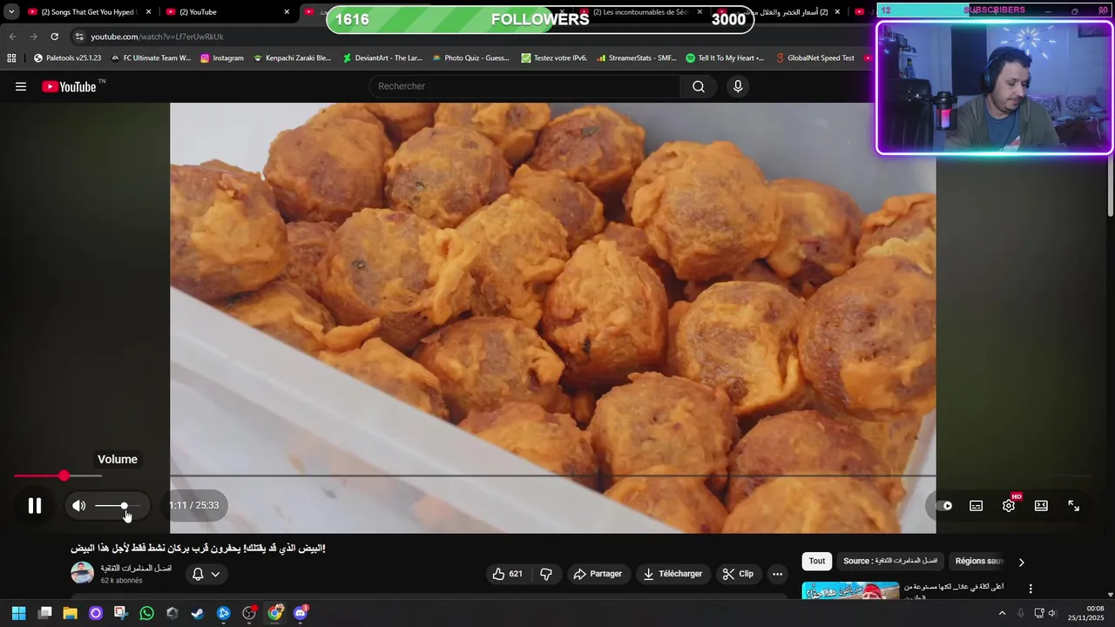This screenshot has width=1115, height=627.
Task: Open the FC Ultimate Team W... bookmark
Action: (150, 58)
